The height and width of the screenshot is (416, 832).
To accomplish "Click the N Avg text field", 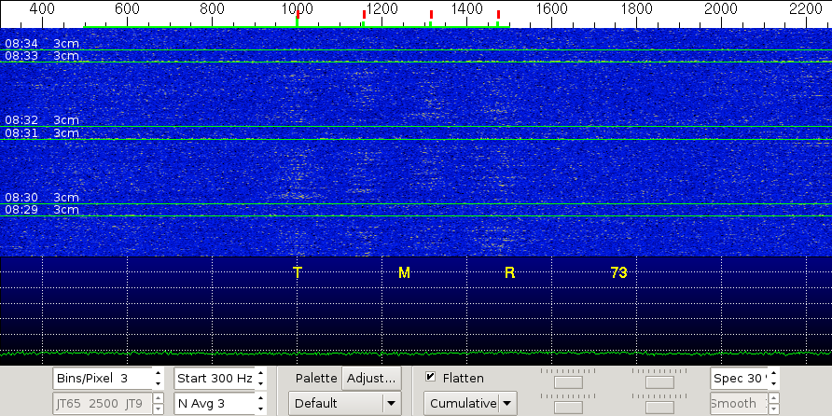I will pos(214,404).
